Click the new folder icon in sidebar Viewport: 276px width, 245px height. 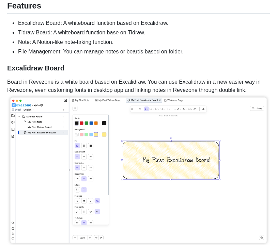pyautogui.click(x=13, y=115)
